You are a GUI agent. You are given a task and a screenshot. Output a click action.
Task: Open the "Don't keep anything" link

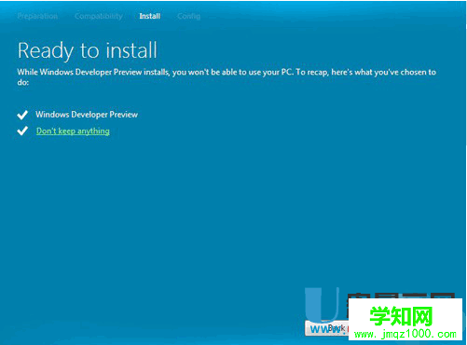point(73,131)
